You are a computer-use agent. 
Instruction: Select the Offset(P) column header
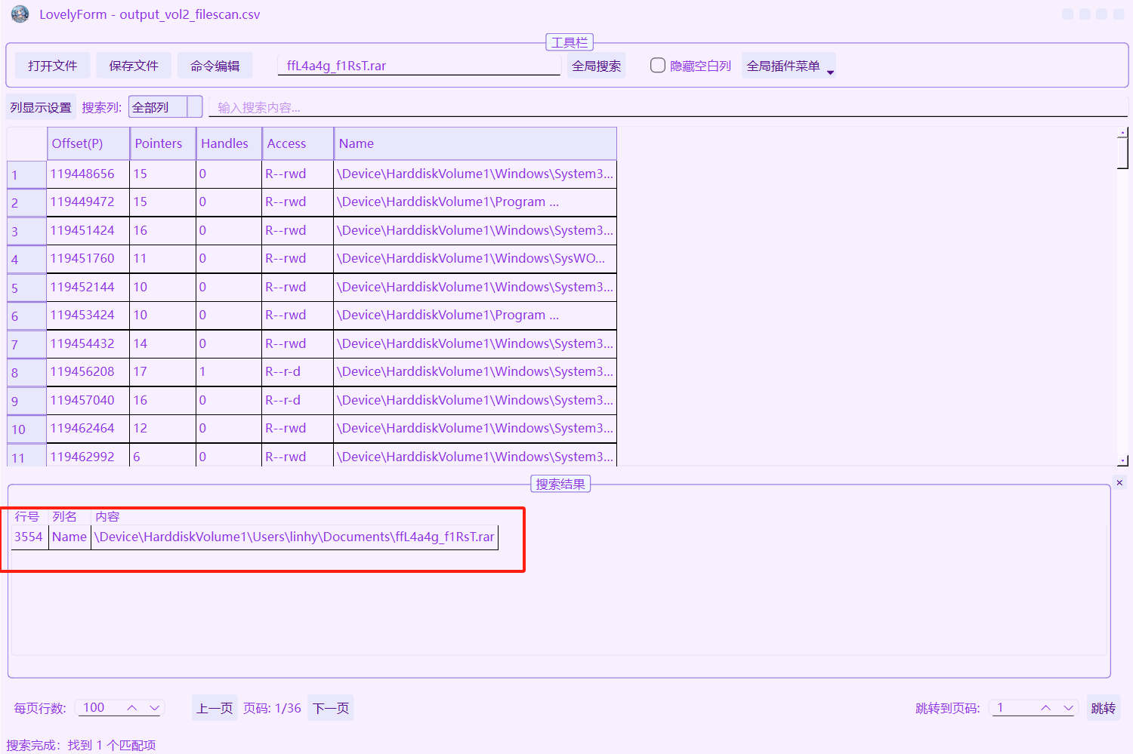click(88, 143)
